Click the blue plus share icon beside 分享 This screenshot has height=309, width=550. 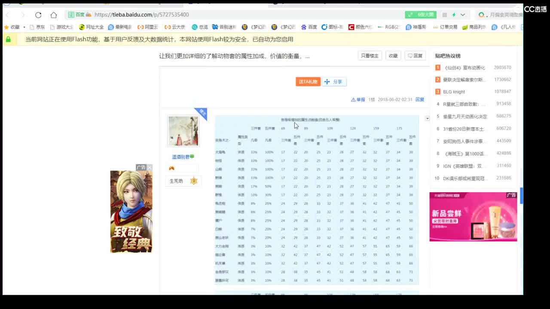click(327, 82)
